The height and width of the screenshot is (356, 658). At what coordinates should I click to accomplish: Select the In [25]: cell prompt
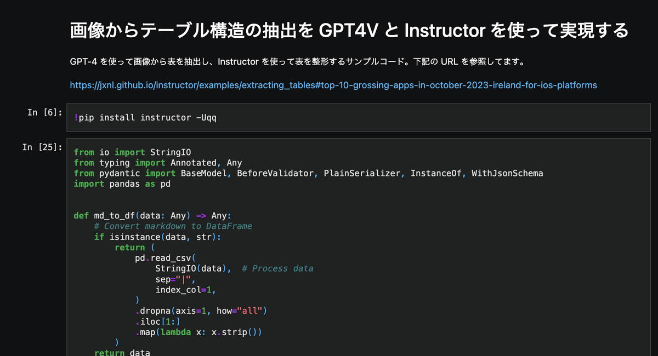tap(42, 147)
